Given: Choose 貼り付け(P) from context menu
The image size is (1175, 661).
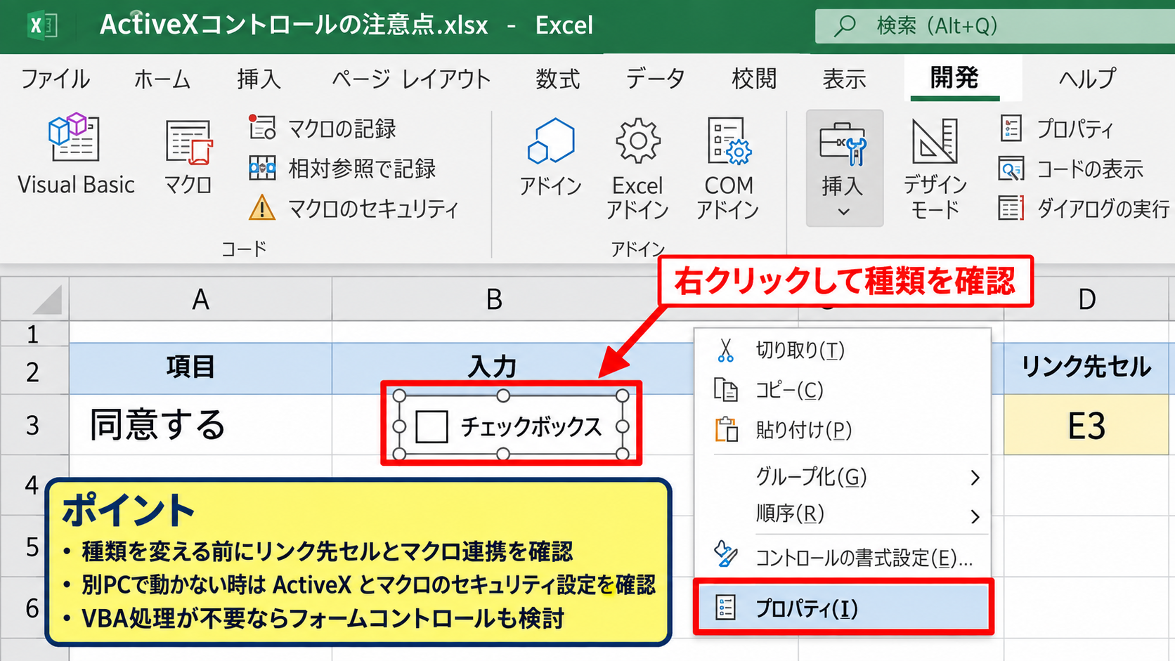Looking at the screenshot, I should tap(842, 429).
